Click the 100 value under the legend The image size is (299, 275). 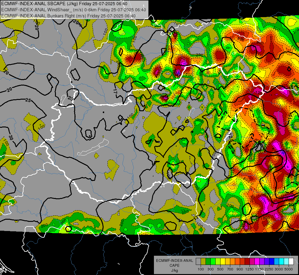click(x=201, y=269)
